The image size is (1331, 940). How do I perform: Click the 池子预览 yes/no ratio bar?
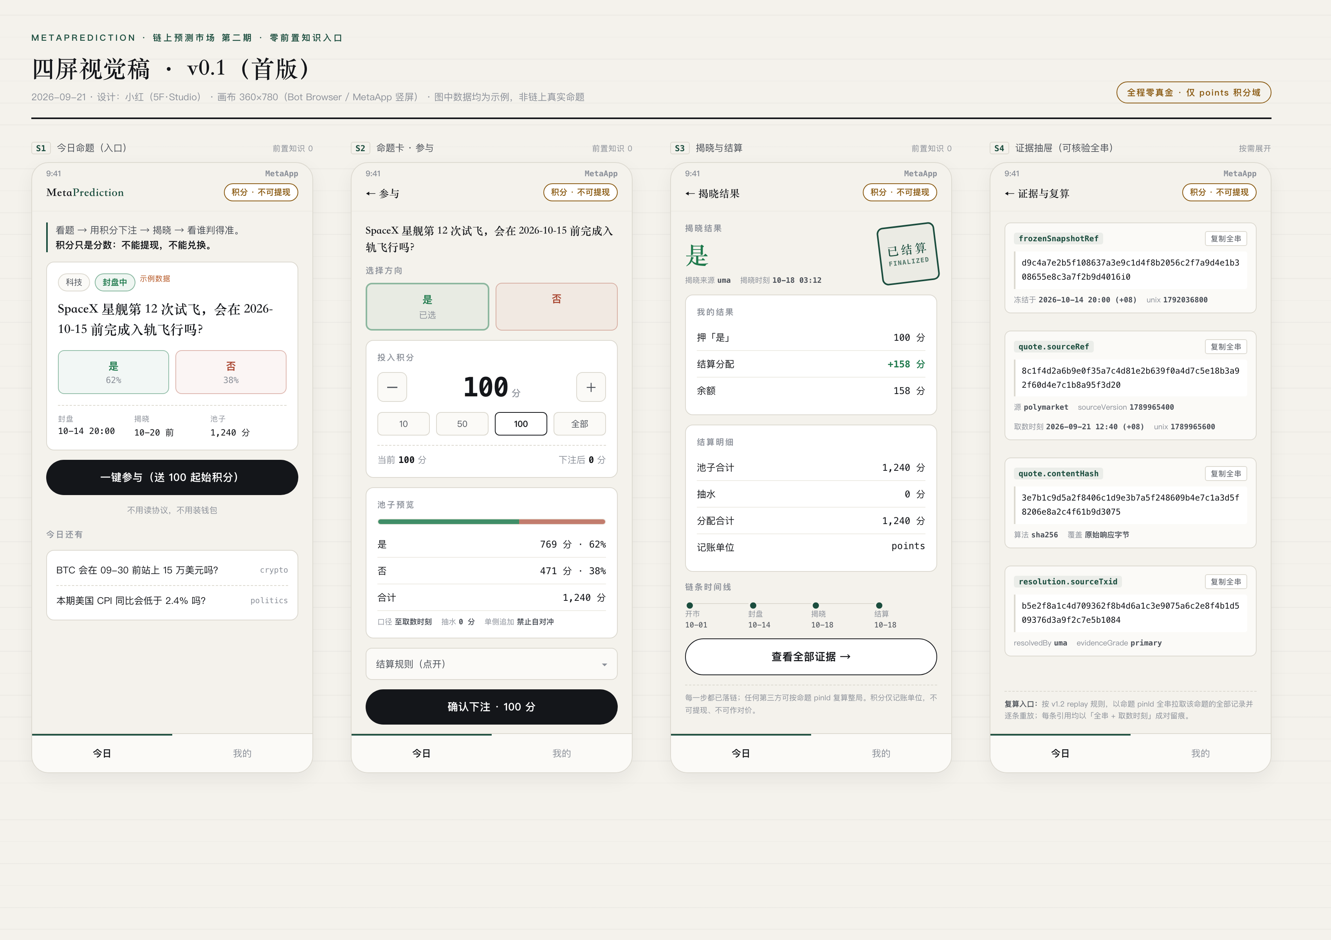492,522
